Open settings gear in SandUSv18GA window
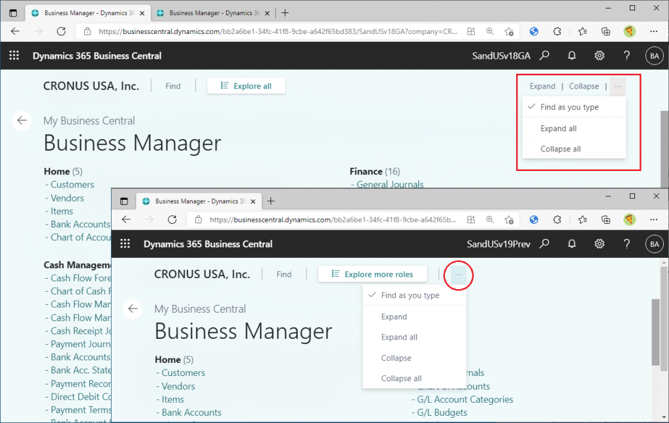The height and width of the screenshot is (423, 669). [600, 55]
